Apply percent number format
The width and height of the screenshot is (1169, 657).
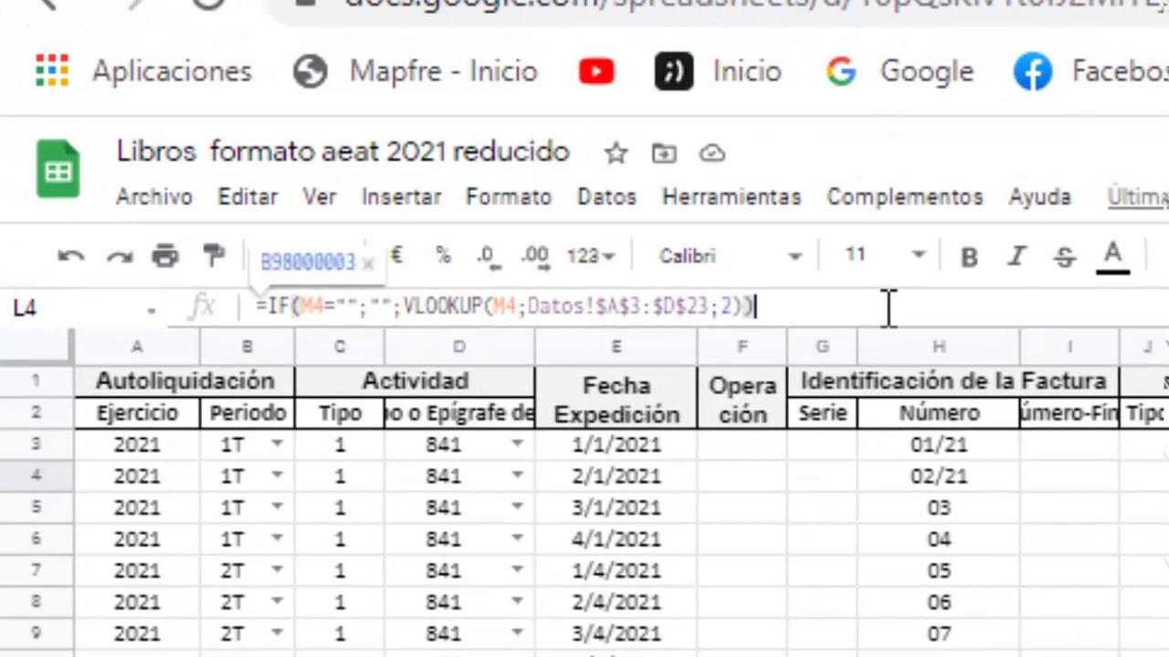coord(443,255)
